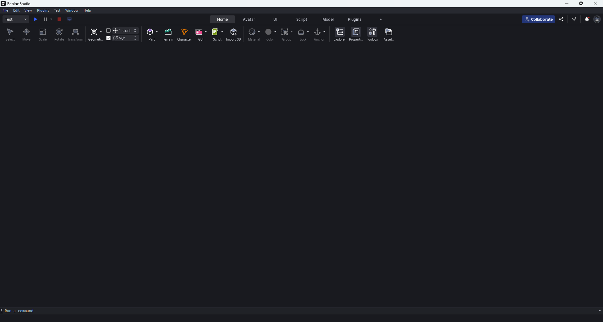Click the Geometric mode cube icon
Viewport: 603px width, 322px height.
pos(94,32)
